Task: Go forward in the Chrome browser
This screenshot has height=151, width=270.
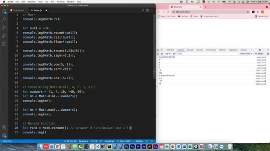Action: [x=163, y=12]
